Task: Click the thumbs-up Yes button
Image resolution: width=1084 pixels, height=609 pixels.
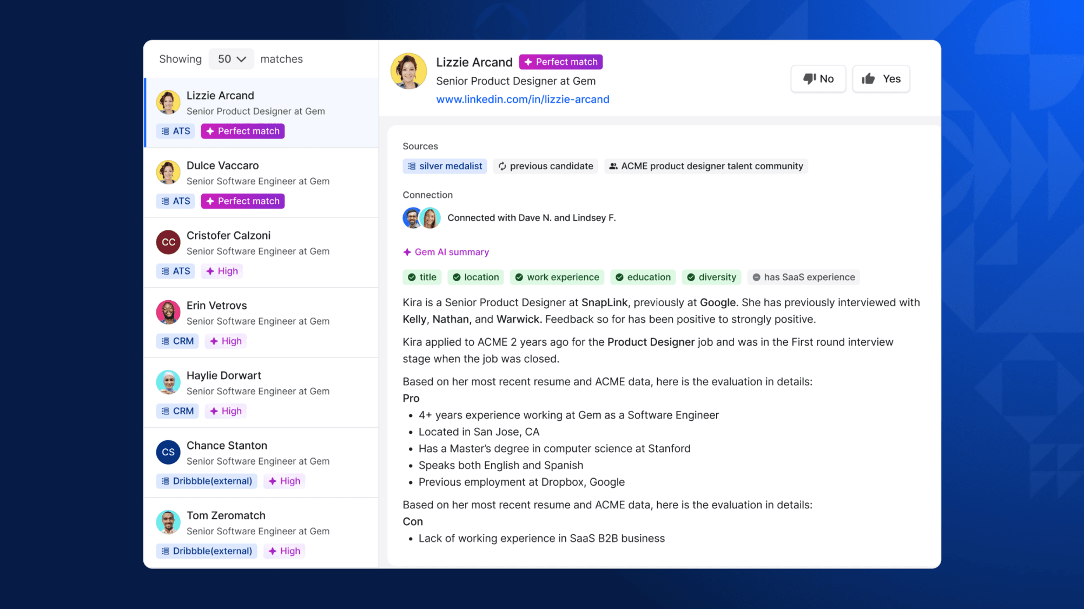Action: pyautogui.click(x=881, y=79)
